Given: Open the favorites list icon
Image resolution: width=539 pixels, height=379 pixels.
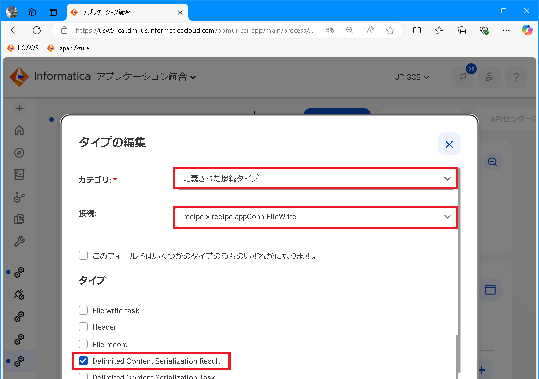Looking at the screenshot, I should 439,30.
